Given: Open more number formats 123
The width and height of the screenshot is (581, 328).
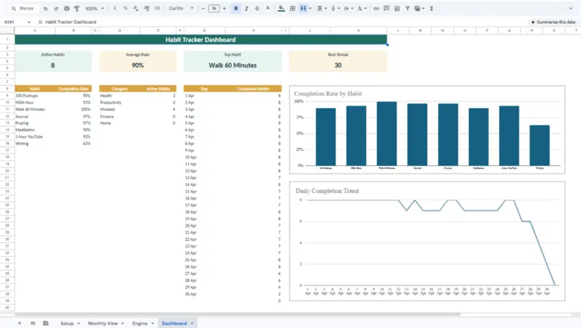Looking at the screenshot, I should [157, 9].
